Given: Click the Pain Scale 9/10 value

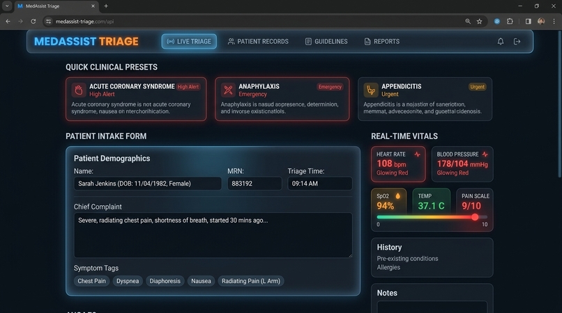Looking at the screenshot, I should point(471,206).
